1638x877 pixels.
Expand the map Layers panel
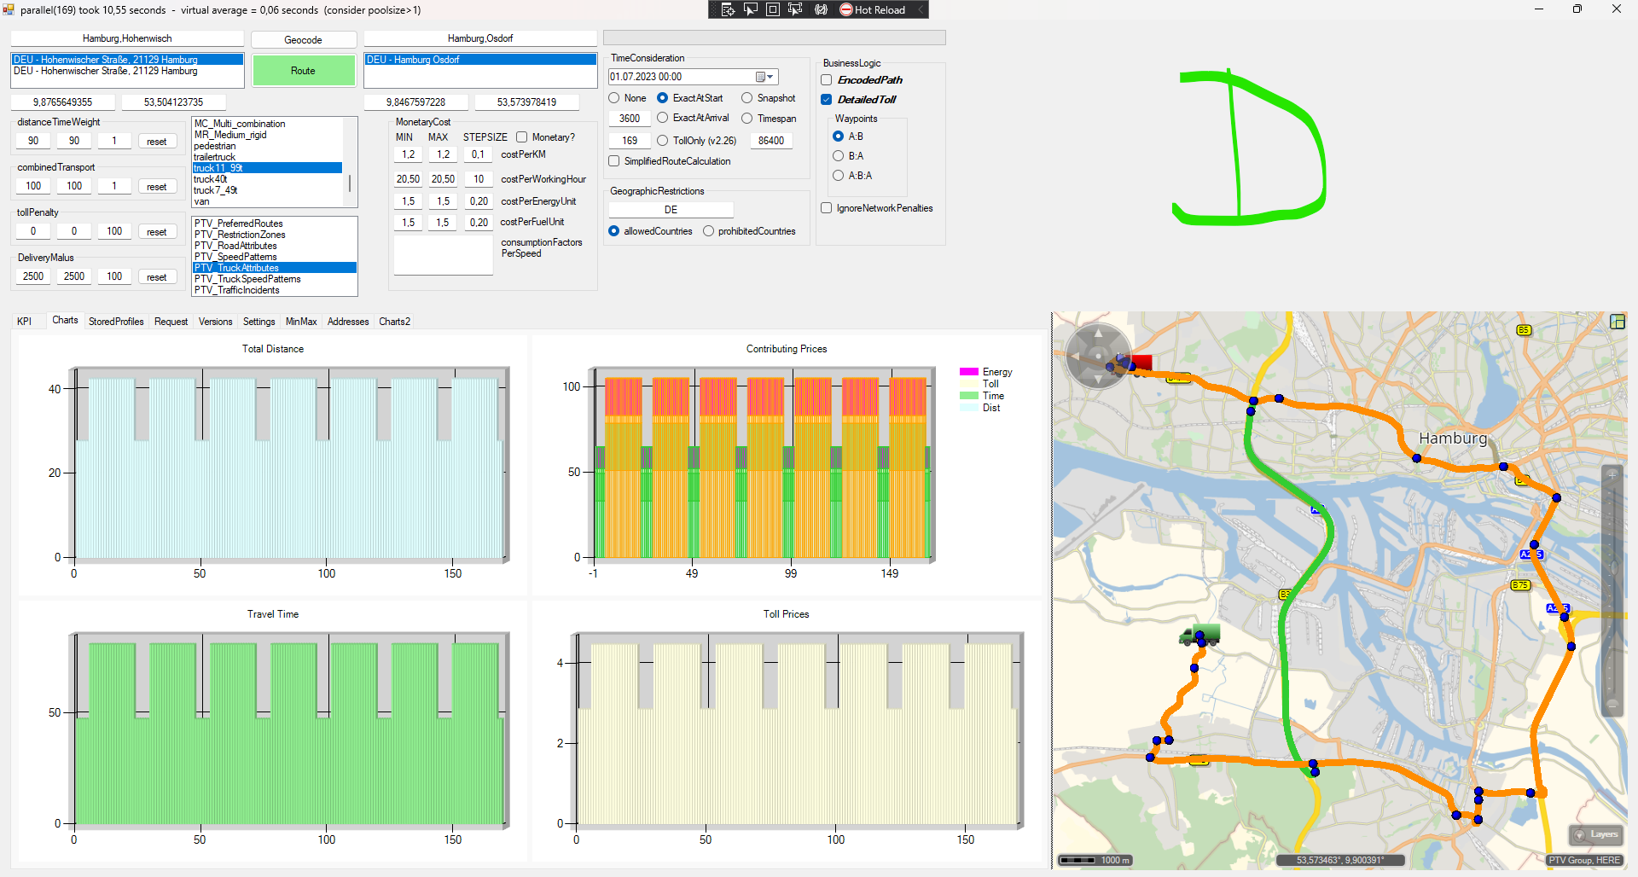tap(1595, 834)
